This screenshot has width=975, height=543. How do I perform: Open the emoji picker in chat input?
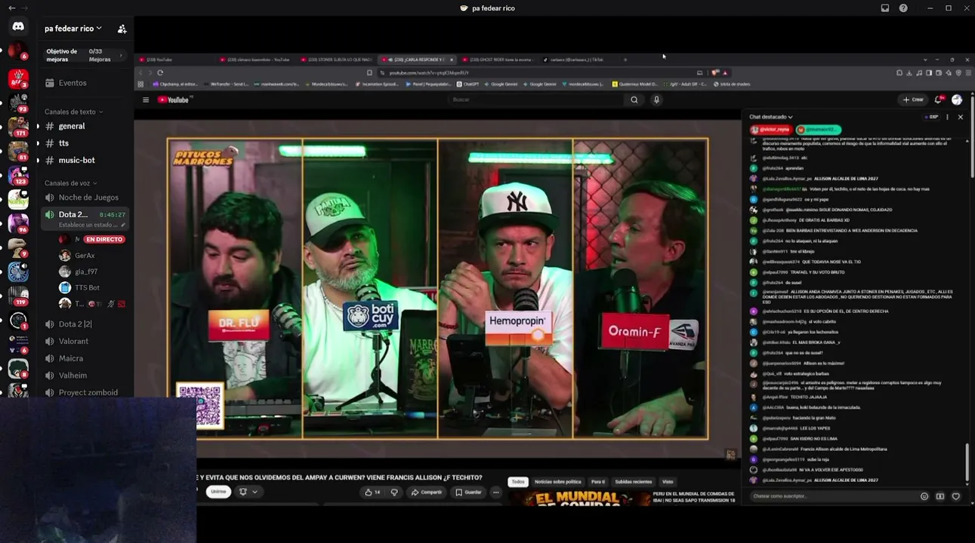[924, 496]
